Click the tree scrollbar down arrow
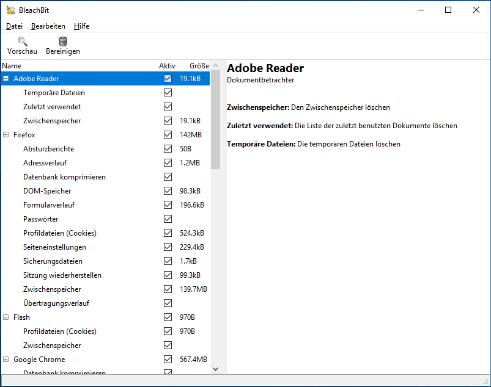Image resolution: width=491 pixels, height=387 pixels. click(215, 369)
